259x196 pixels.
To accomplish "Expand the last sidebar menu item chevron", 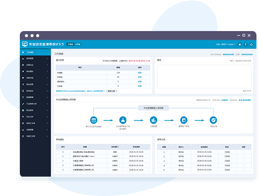I will pyautogui.click(x=47, y=136).
